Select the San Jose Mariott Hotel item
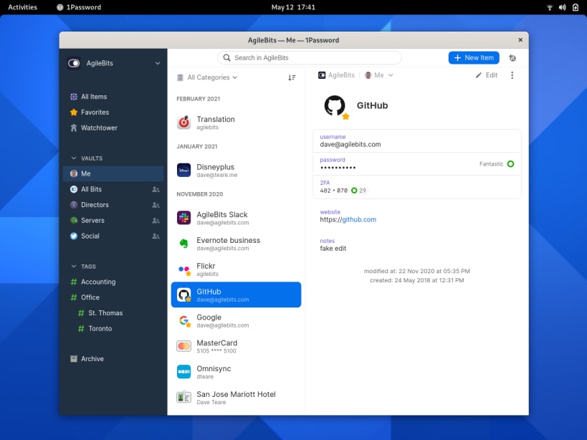Image resolution: width=587 pixels, height=440 pixels. [x=236, y=397]
